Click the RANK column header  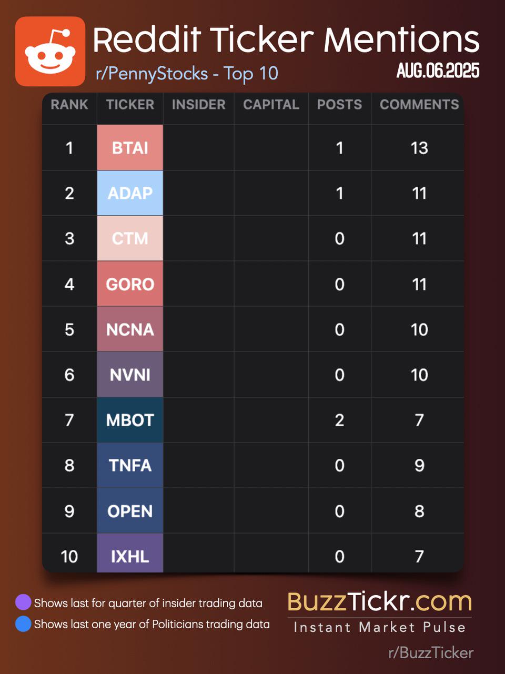(69, 104)
